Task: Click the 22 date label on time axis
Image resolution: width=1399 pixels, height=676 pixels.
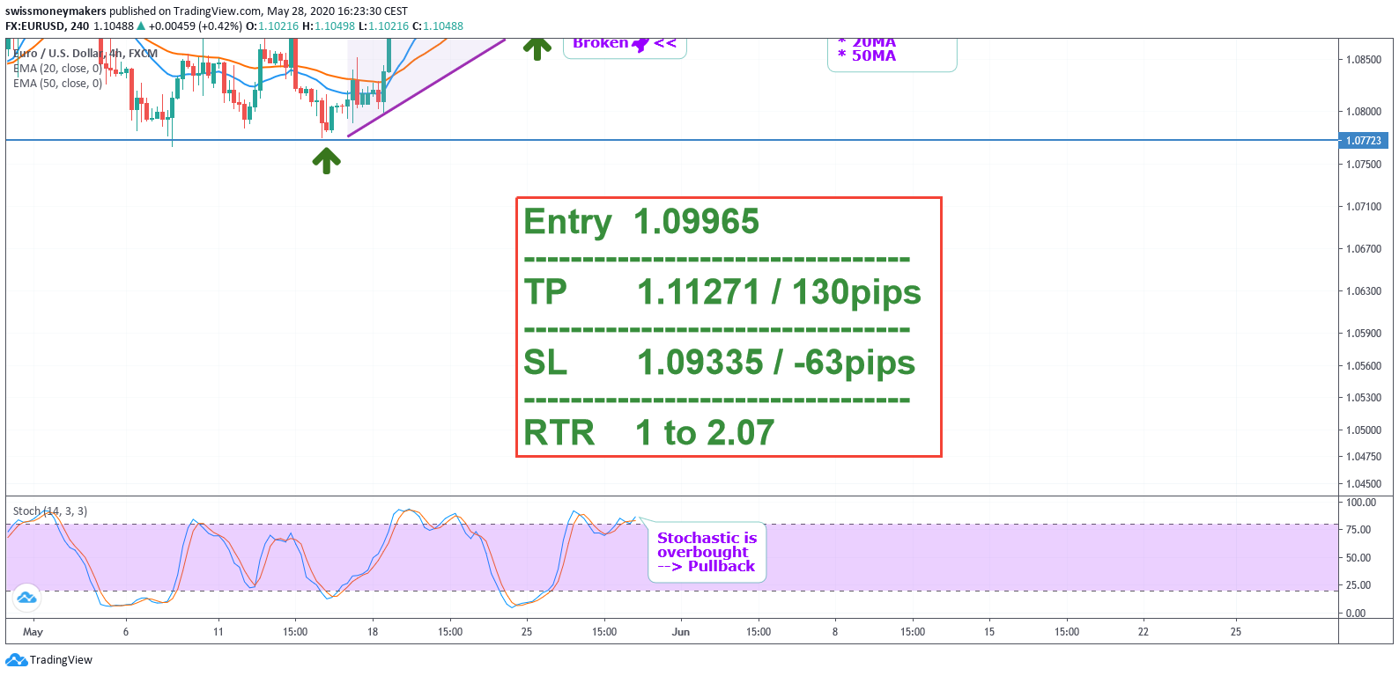Action: point(1144,632)
